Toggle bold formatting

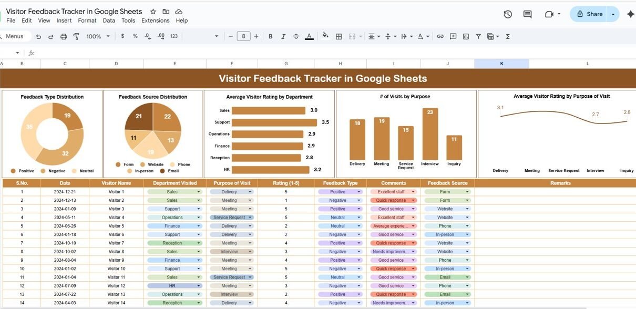click(271, 36)
